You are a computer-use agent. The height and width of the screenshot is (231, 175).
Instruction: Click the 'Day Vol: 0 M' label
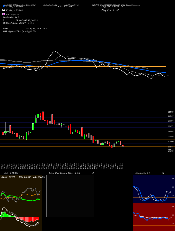pos(110,10)
